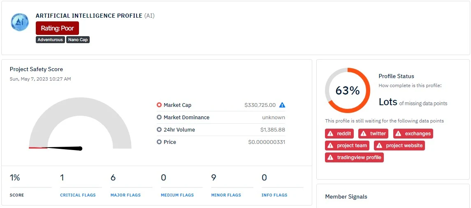471x208 pixels.
Task: Click the Member Signals heading
Action: click(x=346, y=197)
